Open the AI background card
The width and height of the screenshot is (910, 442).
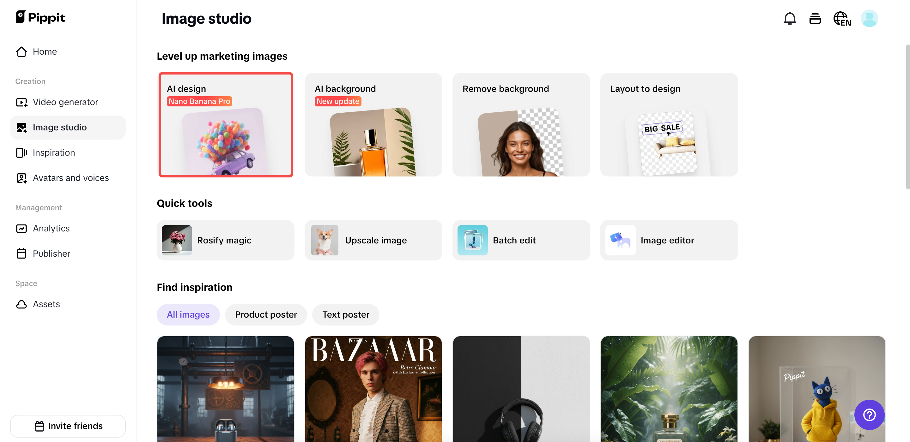[373, 124]
